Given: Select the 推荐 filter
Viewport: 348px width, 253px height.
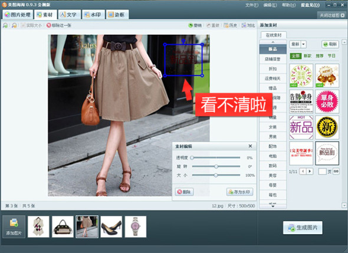Looking at the screenshot, I should (320, 55).
